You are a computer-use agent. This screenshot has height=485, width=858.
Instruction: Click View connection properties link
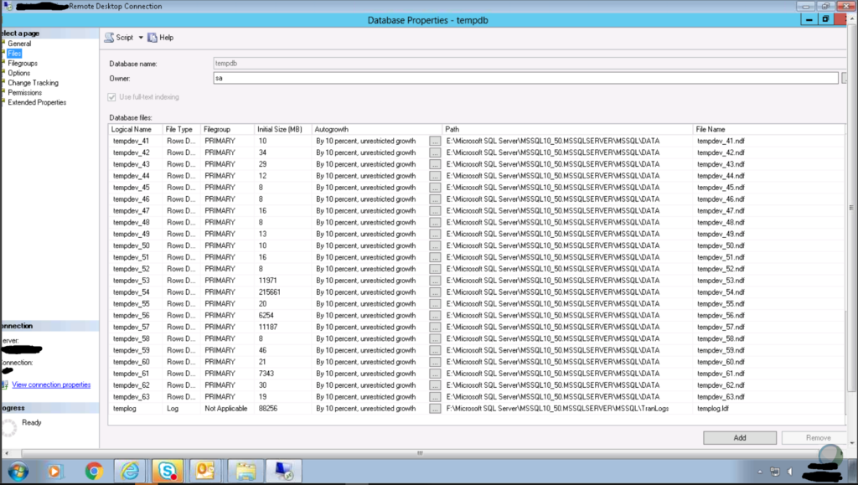tap(51, 385)
